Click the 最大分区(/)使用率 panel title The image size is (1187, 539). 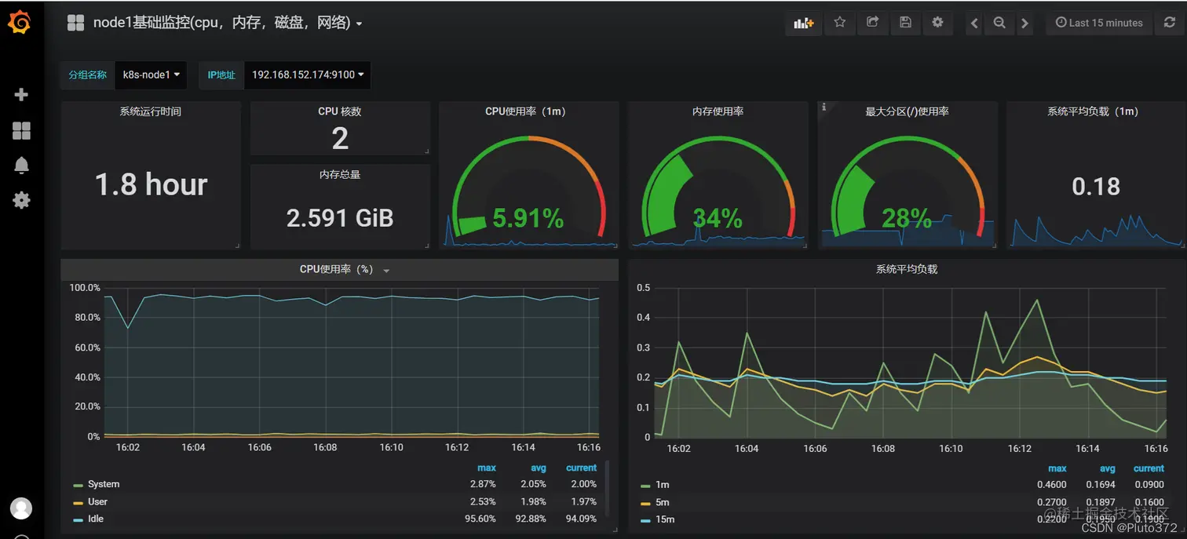(907, 111)
